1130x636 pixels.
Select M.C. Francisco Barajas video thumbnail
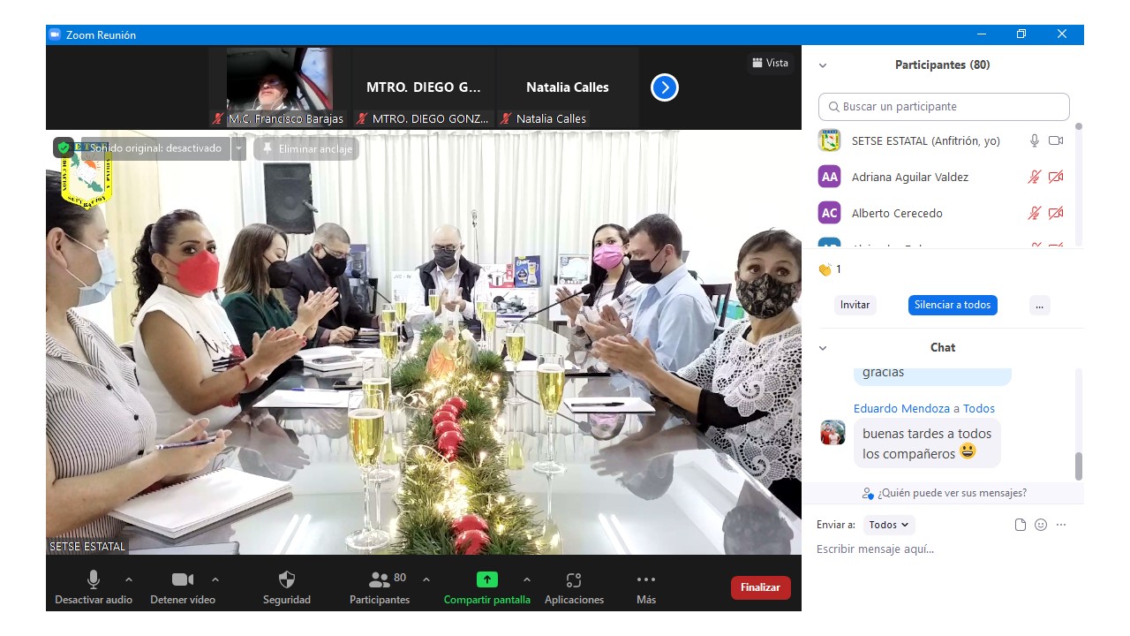pos(279,87)
